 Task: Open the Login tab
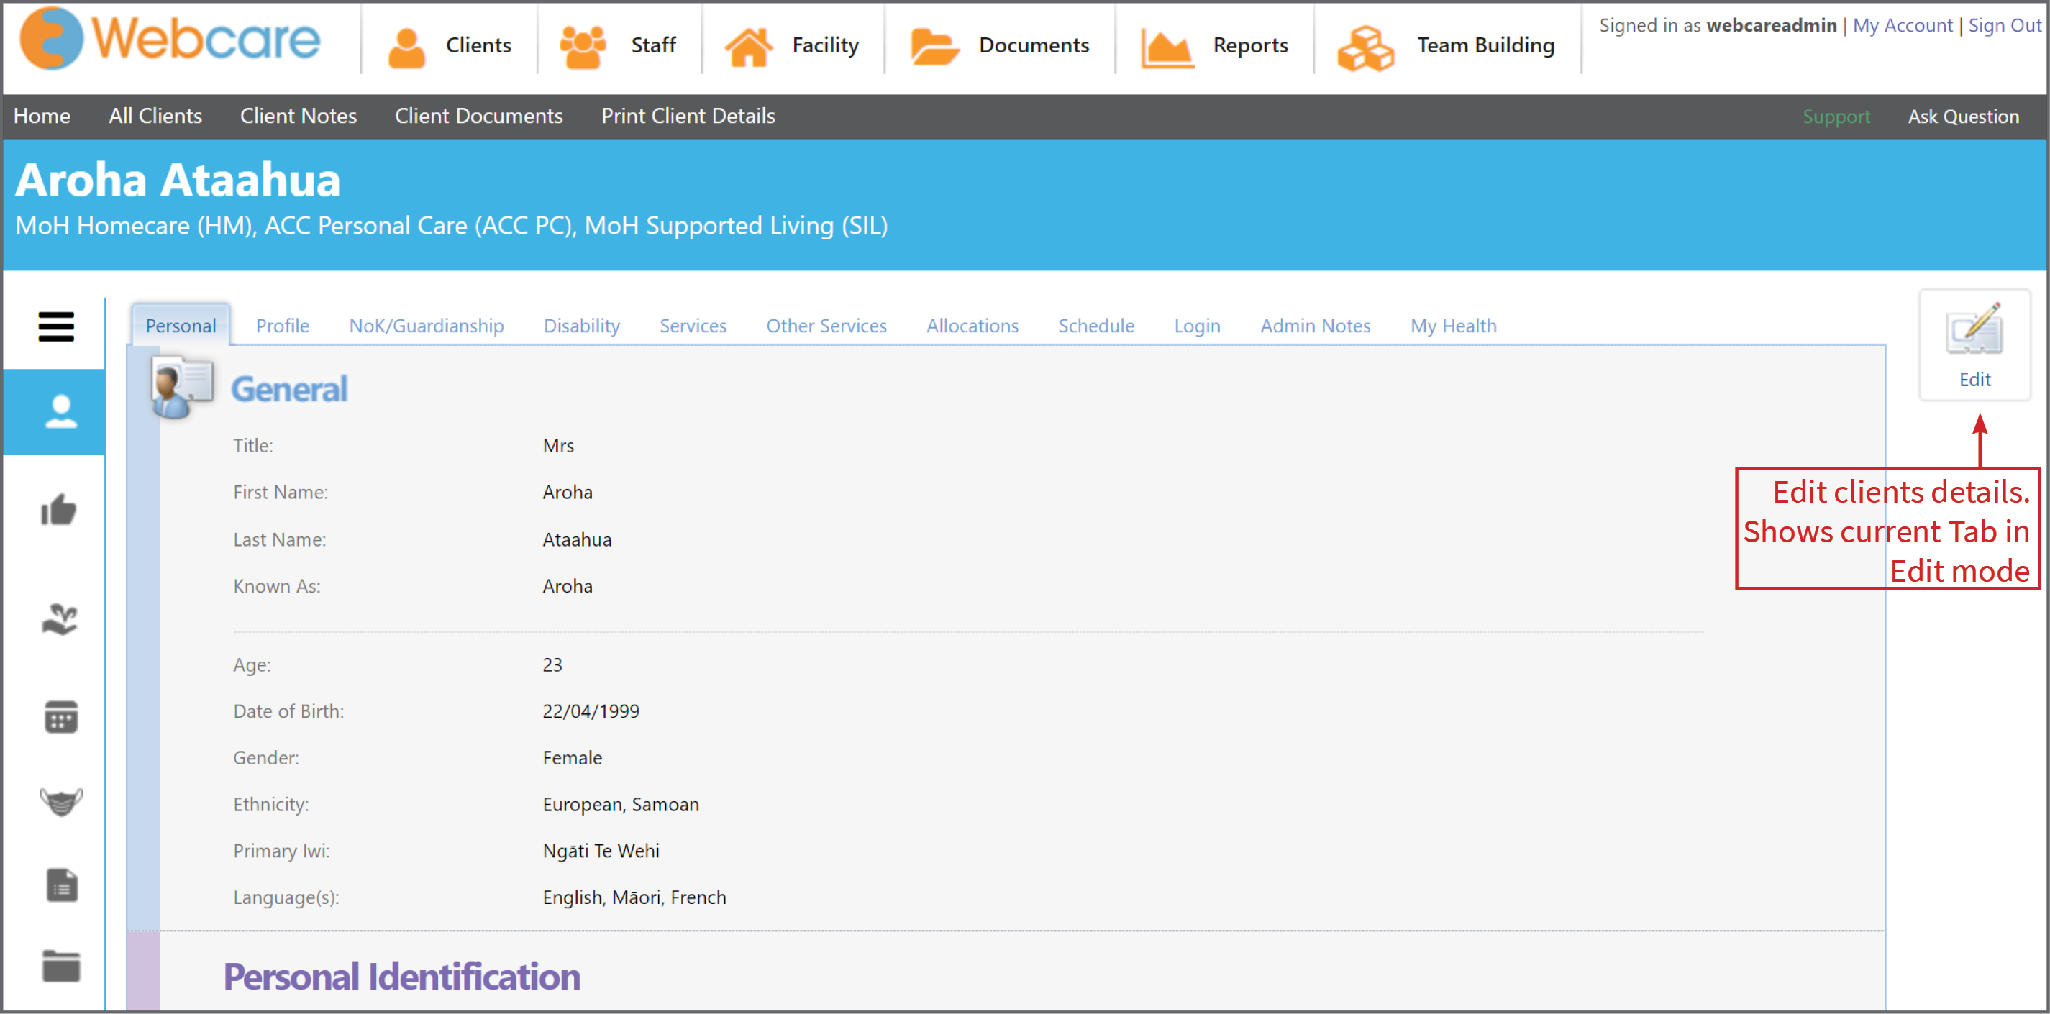coord(1197,326)
